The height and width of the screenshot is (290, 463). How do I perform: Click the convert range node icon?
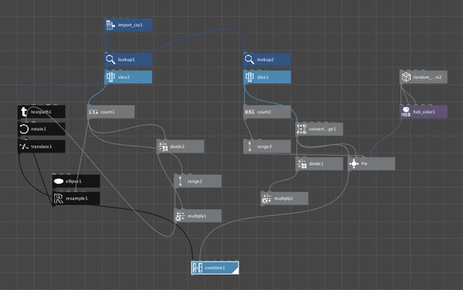click(302, 130)
